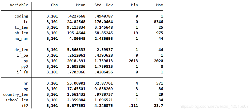Select the variable name school_len
Image resolution: width=251 pixels, height=111 pixels.
[17, 100]
